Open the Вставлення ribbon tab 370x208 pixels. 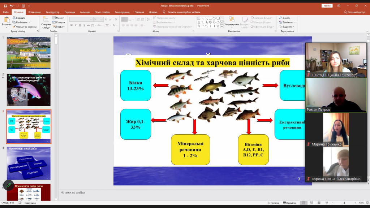click(34, 12)
